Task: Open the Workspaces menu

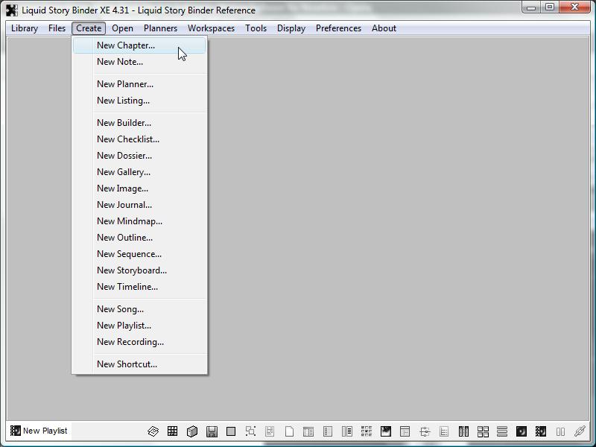Action: tap(211, 28)
